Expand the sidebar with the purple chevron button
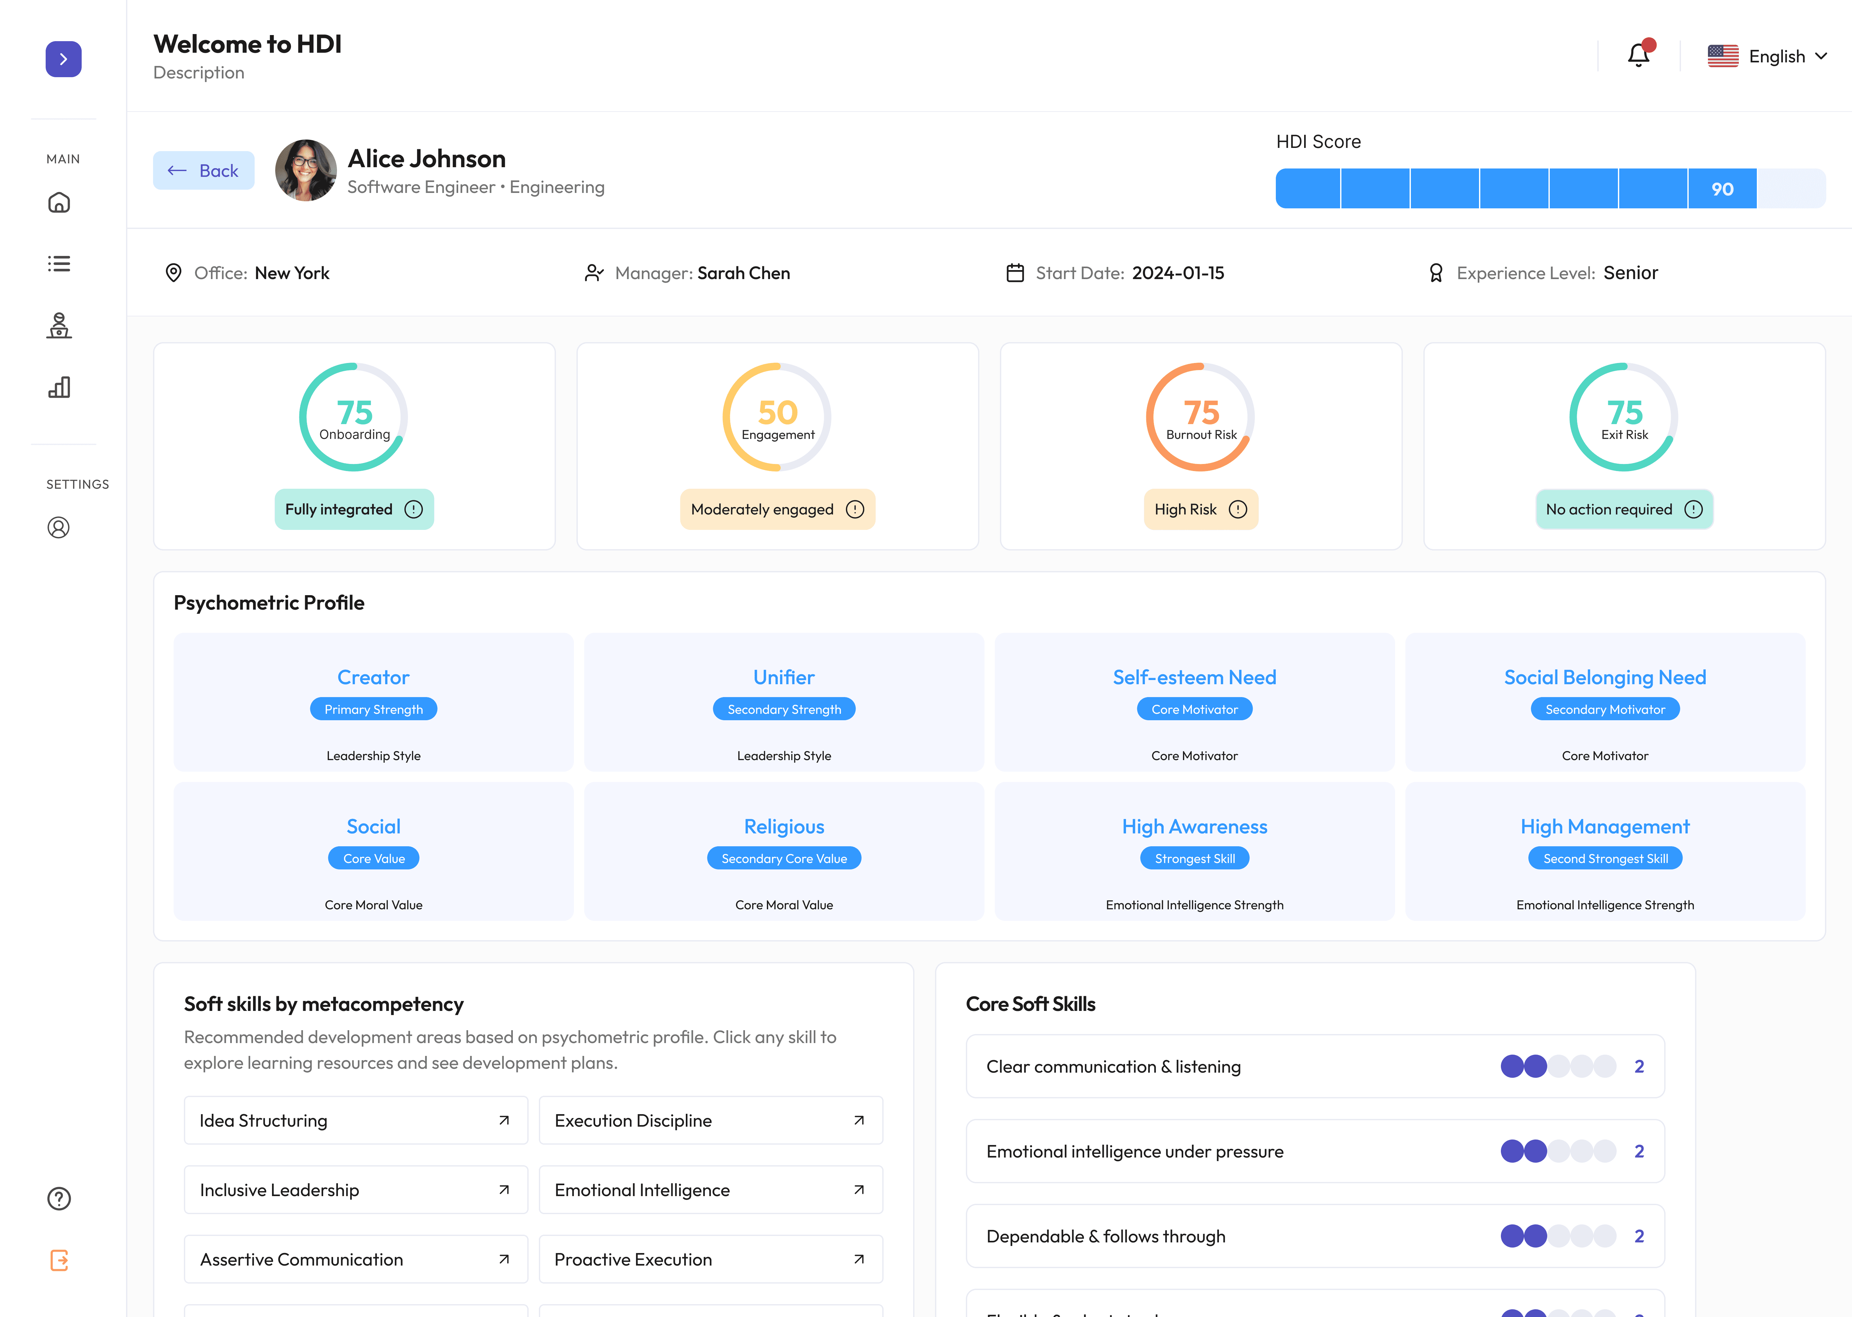1852x1317 pixels. (63, 59)
